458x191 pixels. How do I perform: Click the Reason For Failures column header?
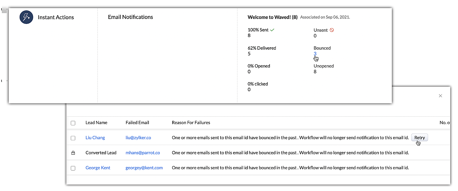[x=191, y=123]
